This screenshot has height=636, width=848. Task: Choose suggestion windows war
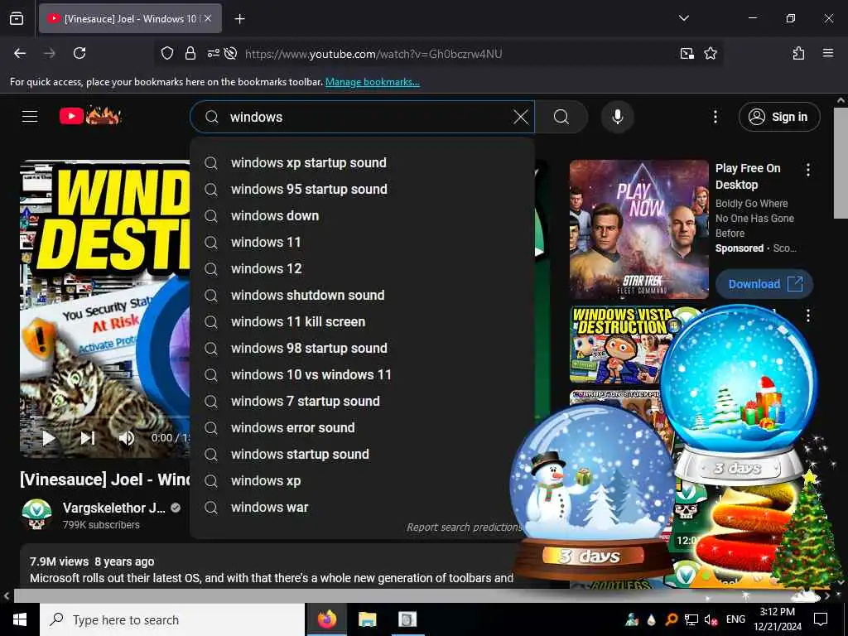point(363,508)
